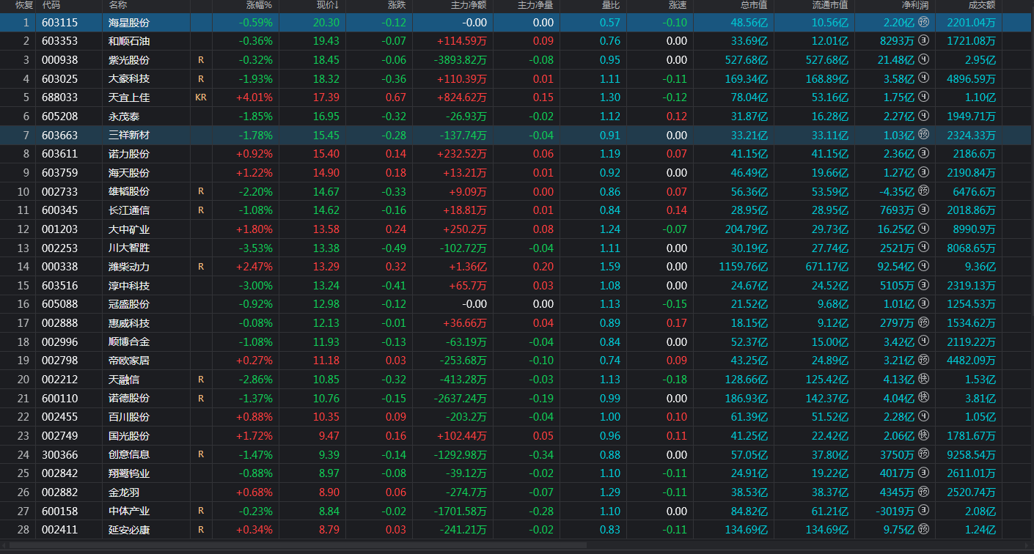1034x554 pixels.
Task: Click the 快 express-report icon in 天融信 row
Action: point(923,379)
